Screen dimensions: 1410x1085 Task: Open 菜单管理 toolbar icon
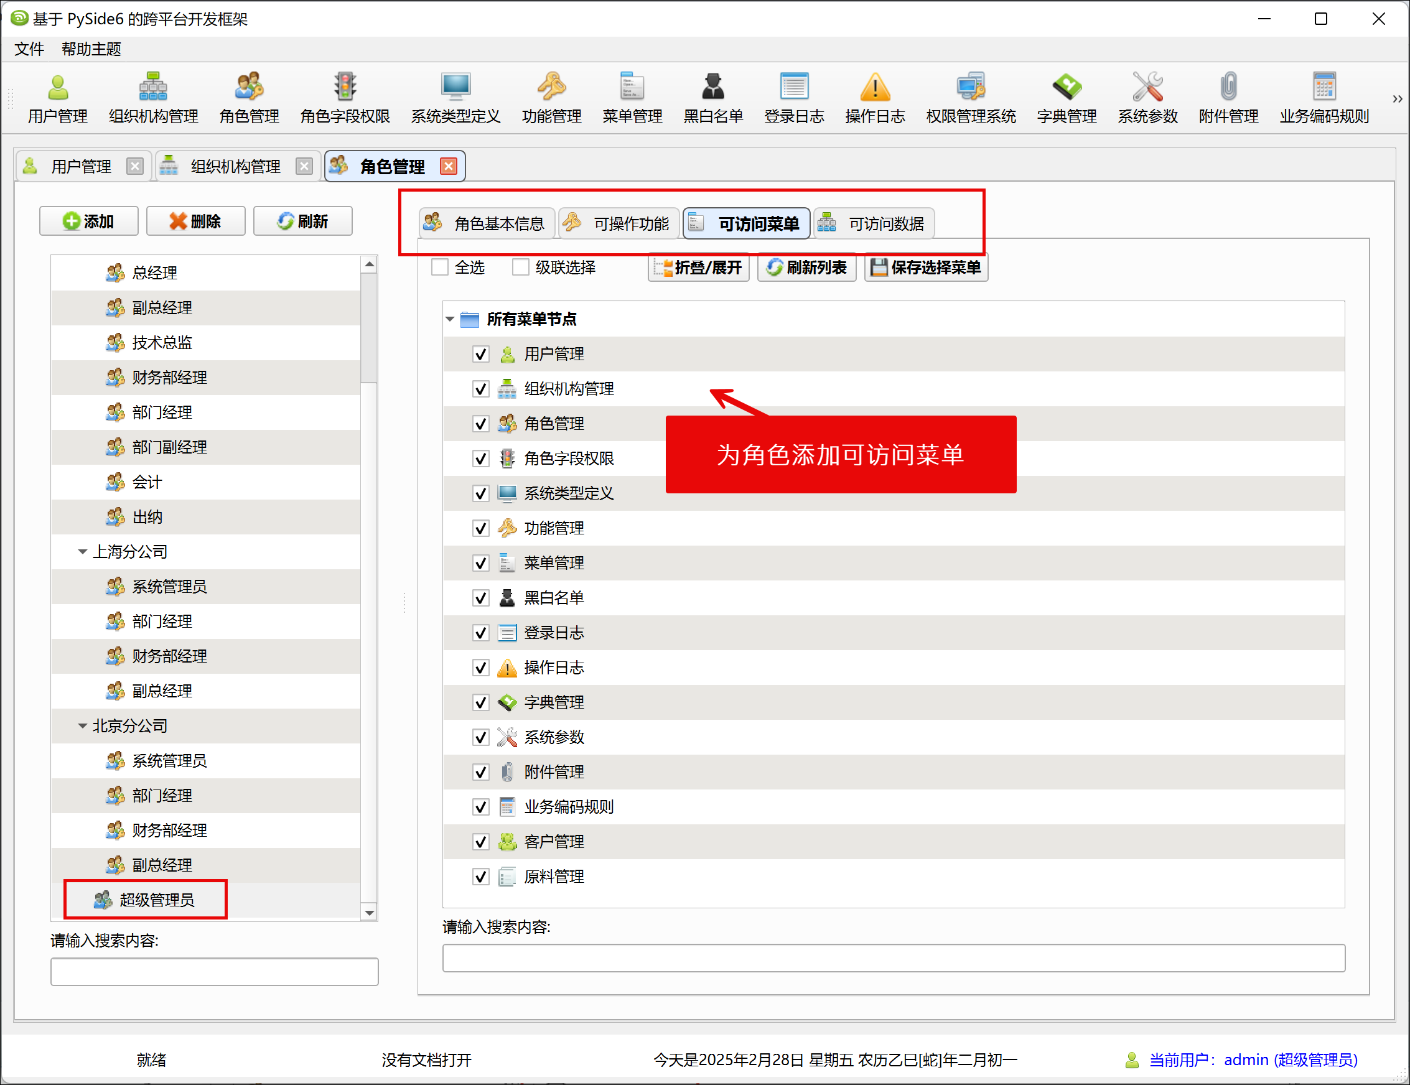pos(632,98)
